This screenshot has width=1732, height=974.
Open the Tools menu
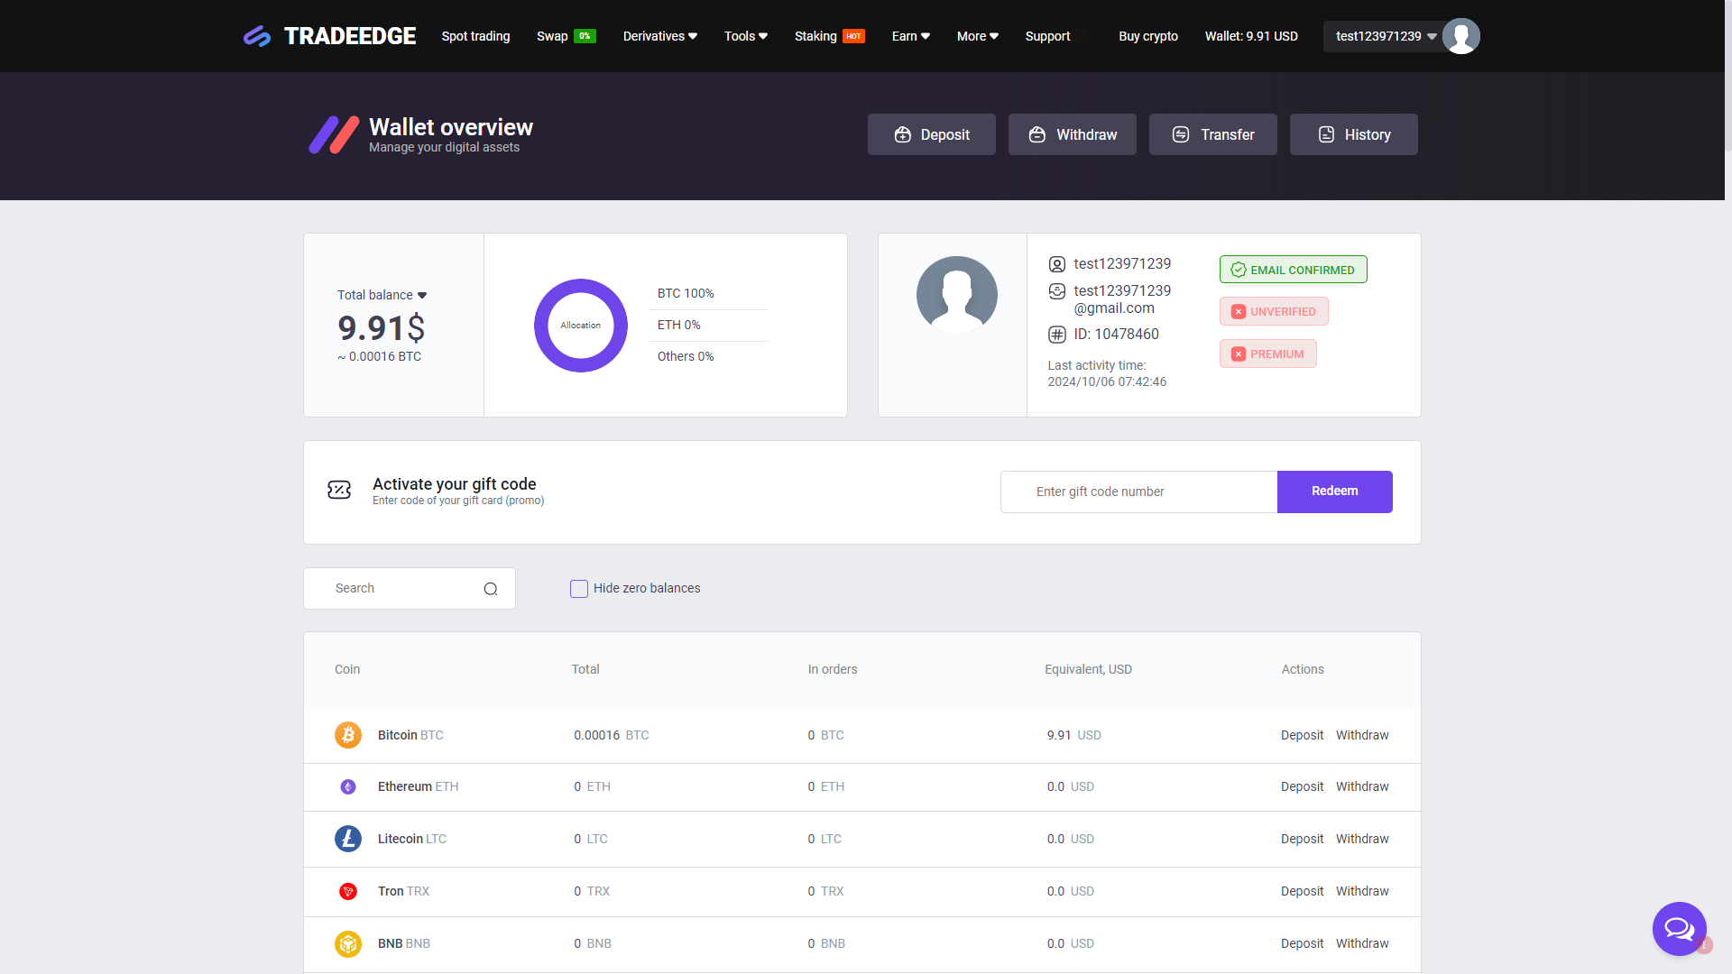coord(745,36)
